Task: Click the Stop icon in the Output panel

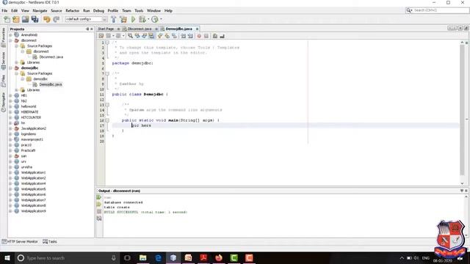Action: [99, 211]
